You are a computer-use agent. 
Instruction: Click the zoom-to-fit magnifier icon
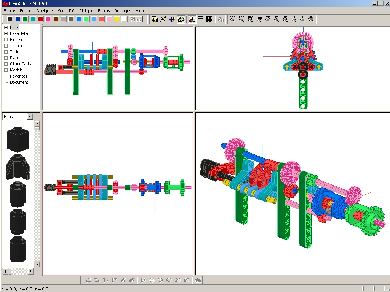coord(311,19)
